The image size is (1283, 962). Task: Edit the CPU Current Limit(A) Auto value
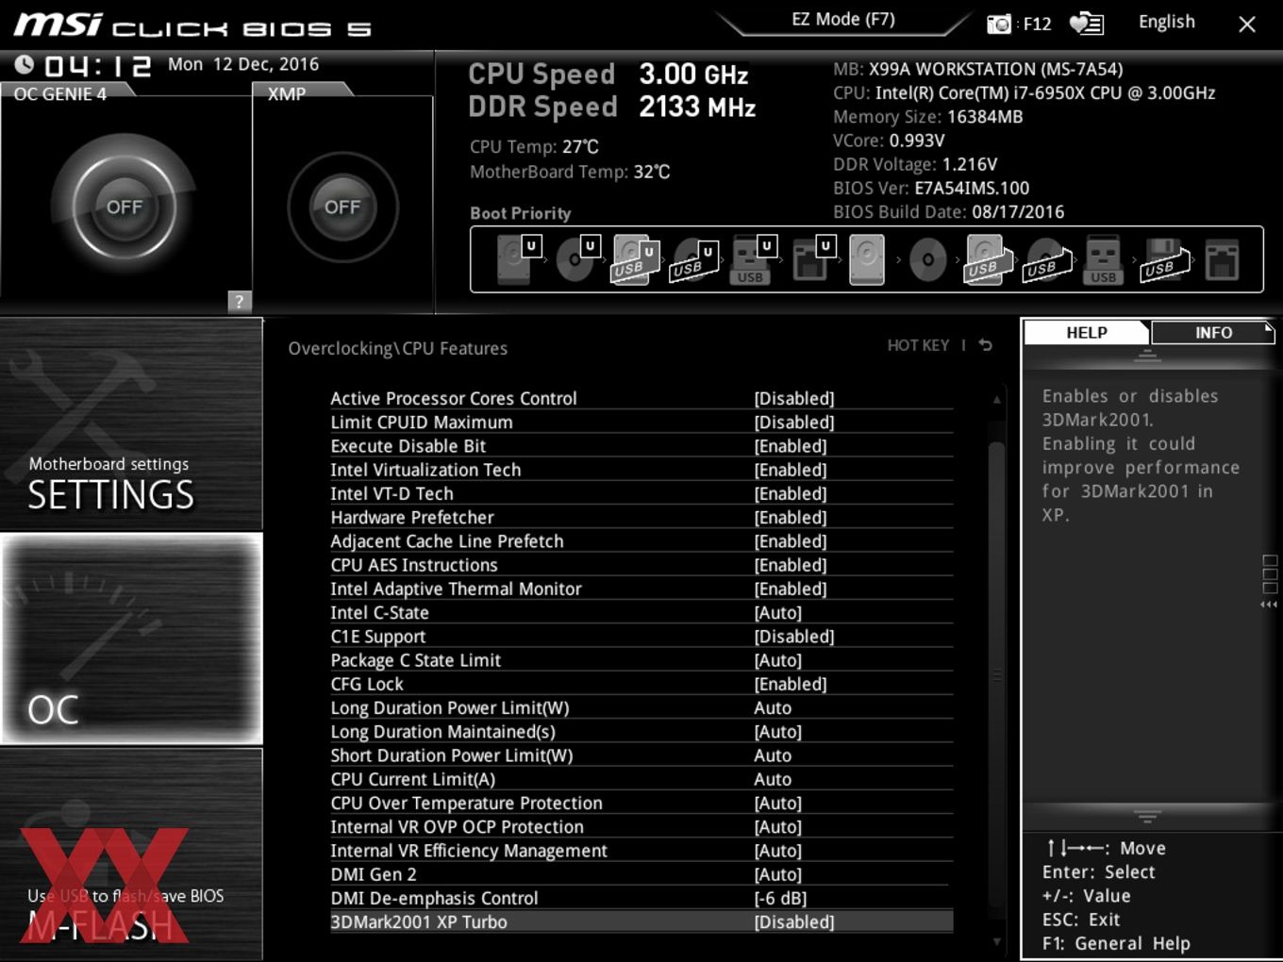(x=773, y=779)
